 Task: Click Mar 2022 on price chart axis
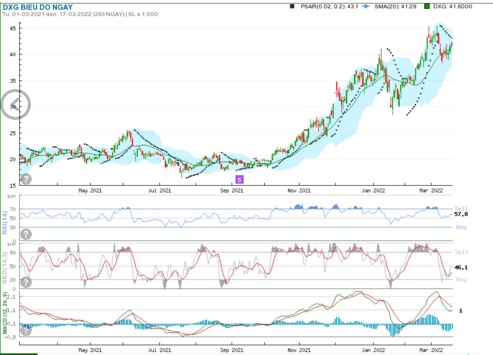tap(431, 190)
